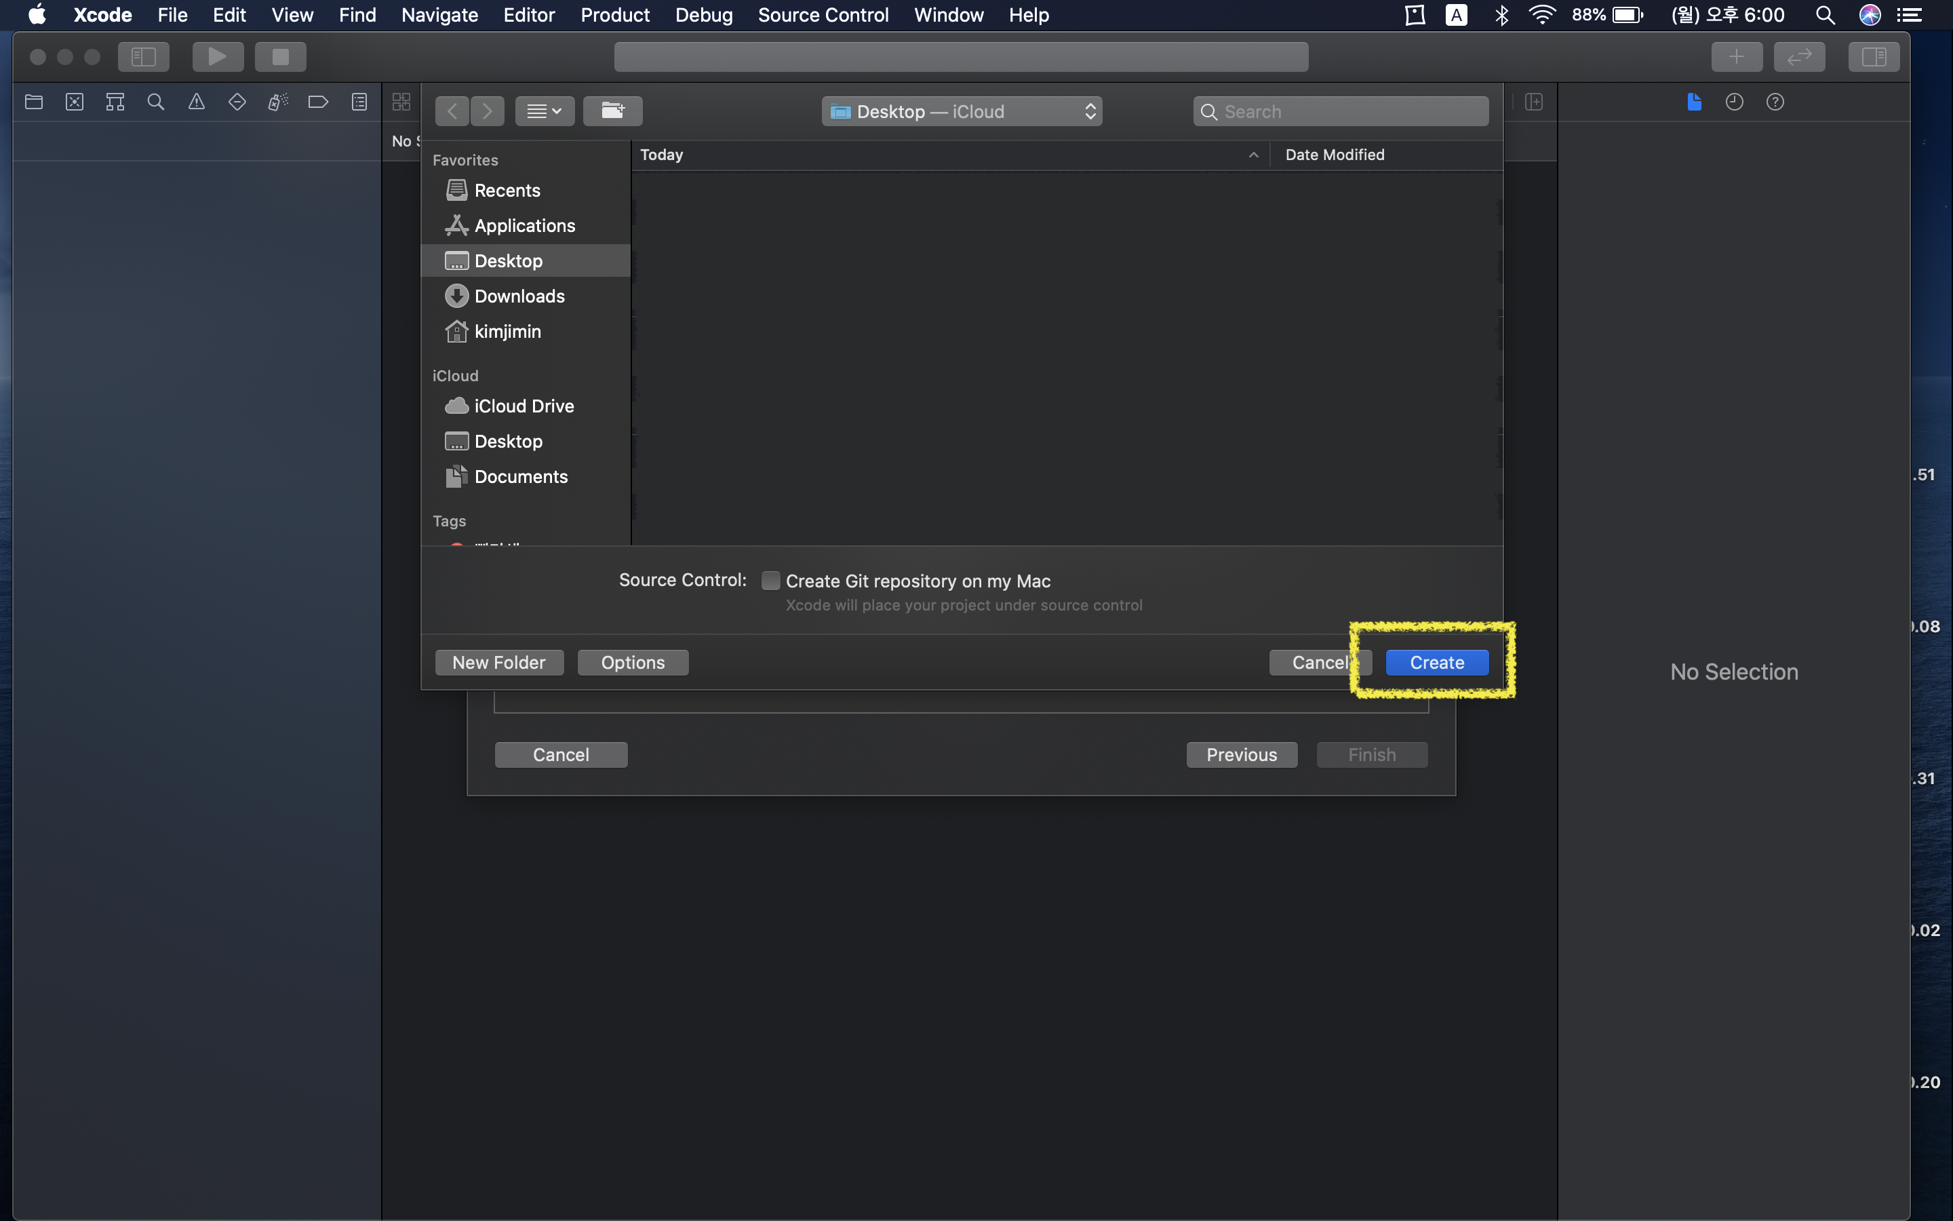Open the Find navigator magnifier icon
The width and height of the screenshot is (1953, 1221).
click(x=156, y=102)
